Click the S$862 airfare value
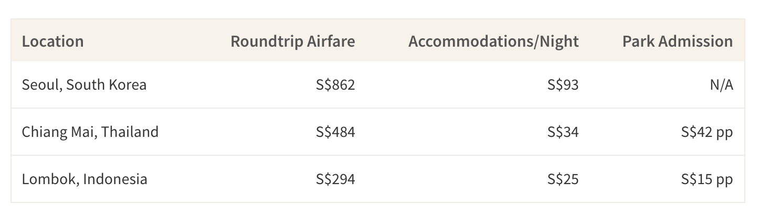The width and height of the screenshot is (759, 214). [x=335, y=84]
